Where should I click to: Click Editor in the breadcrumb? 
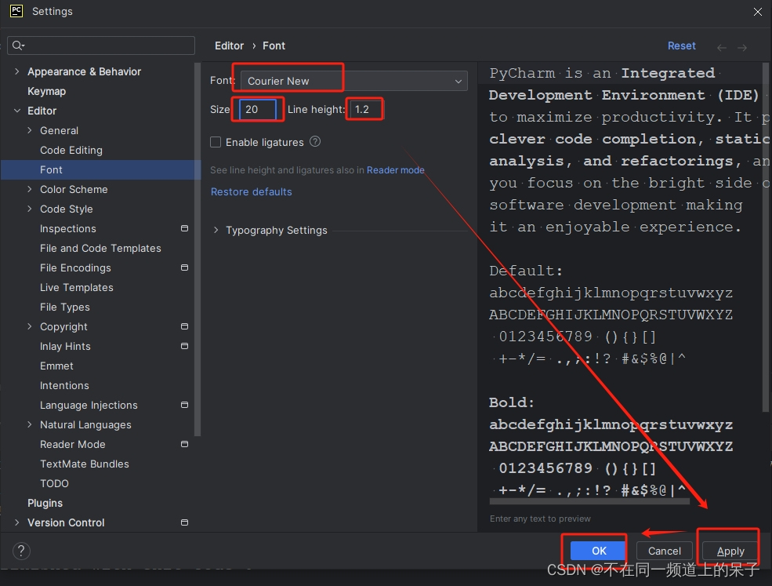tap(229, 45)
